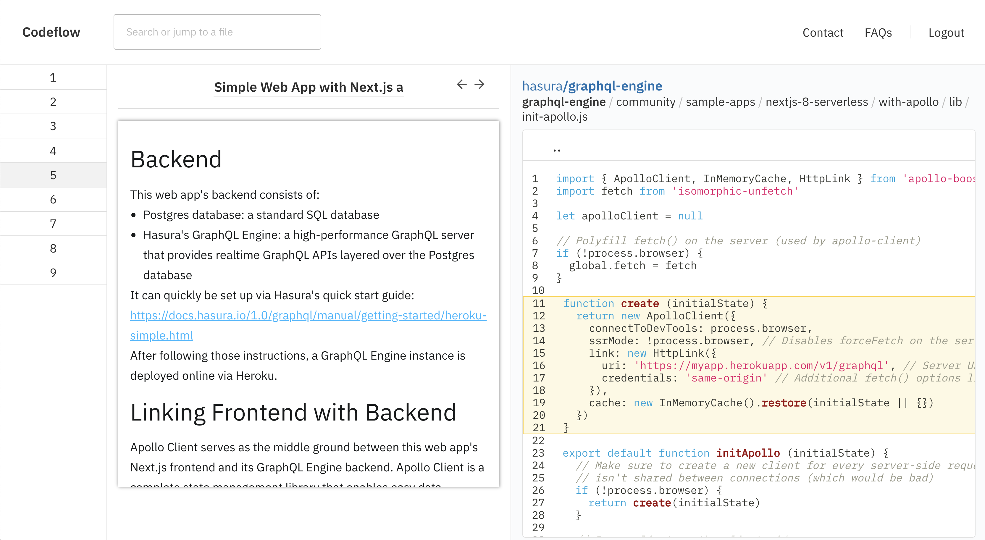Screen dimensions: 985x540
Task: Navigate to the community folder breadcrumb
Action: pos(645,102)
